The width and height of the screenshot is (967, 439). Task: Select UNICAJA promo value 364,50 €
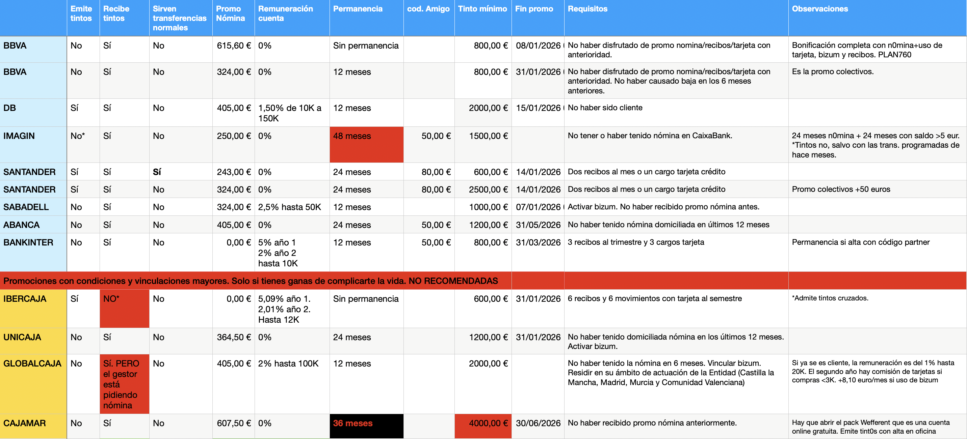[x=234, y=338]
